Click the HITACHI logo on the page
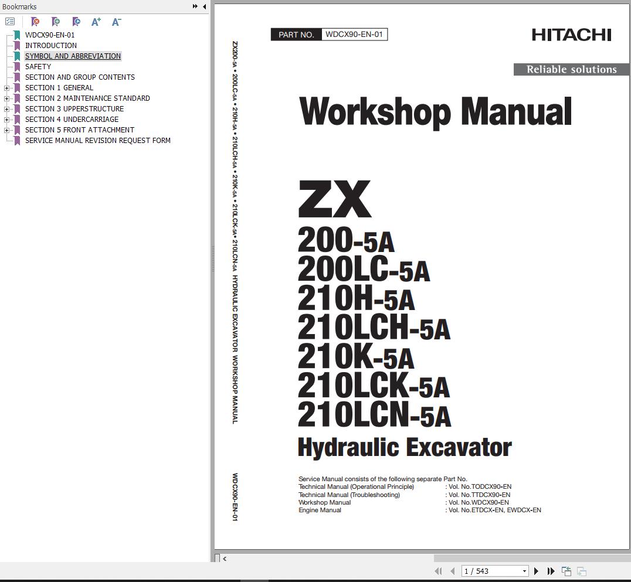The height and width of the screenshot is (582, 631). coord(571,35)
